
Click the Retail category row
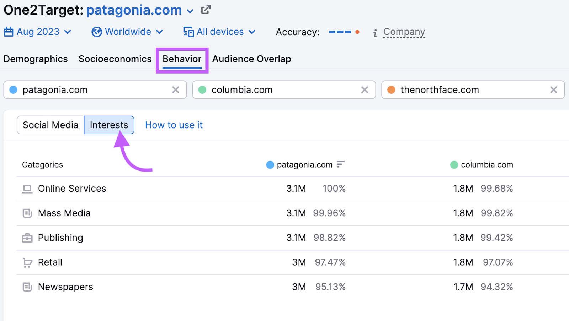point(292,262)
